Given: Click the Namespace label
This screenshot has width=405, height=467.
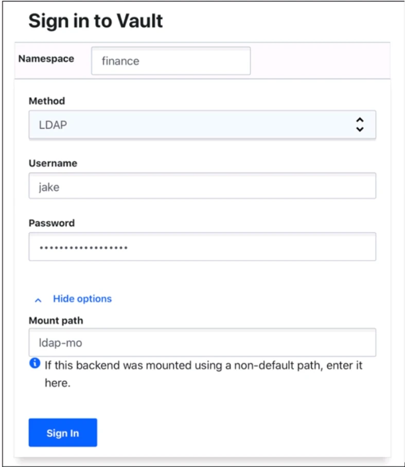Looking at the screenshot, I should pos(46,59).
